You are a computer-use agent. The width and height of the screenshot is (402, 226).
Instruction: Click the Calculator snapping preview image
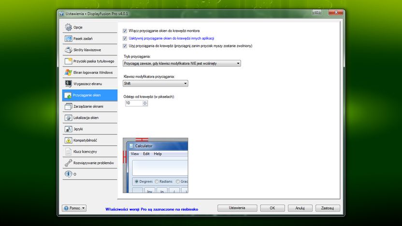[156, 165]
